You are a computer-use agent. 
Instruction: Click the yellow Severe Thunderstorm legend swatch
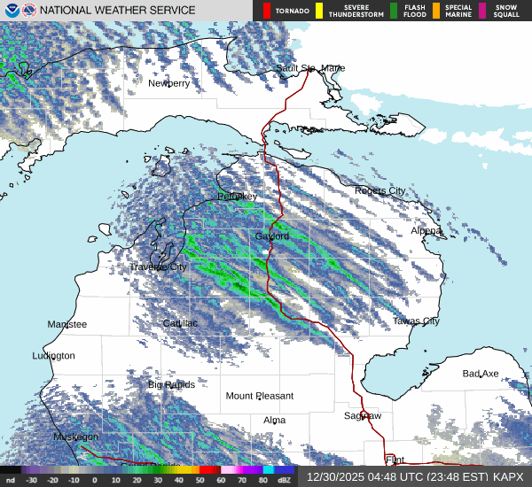pos(319,11)
